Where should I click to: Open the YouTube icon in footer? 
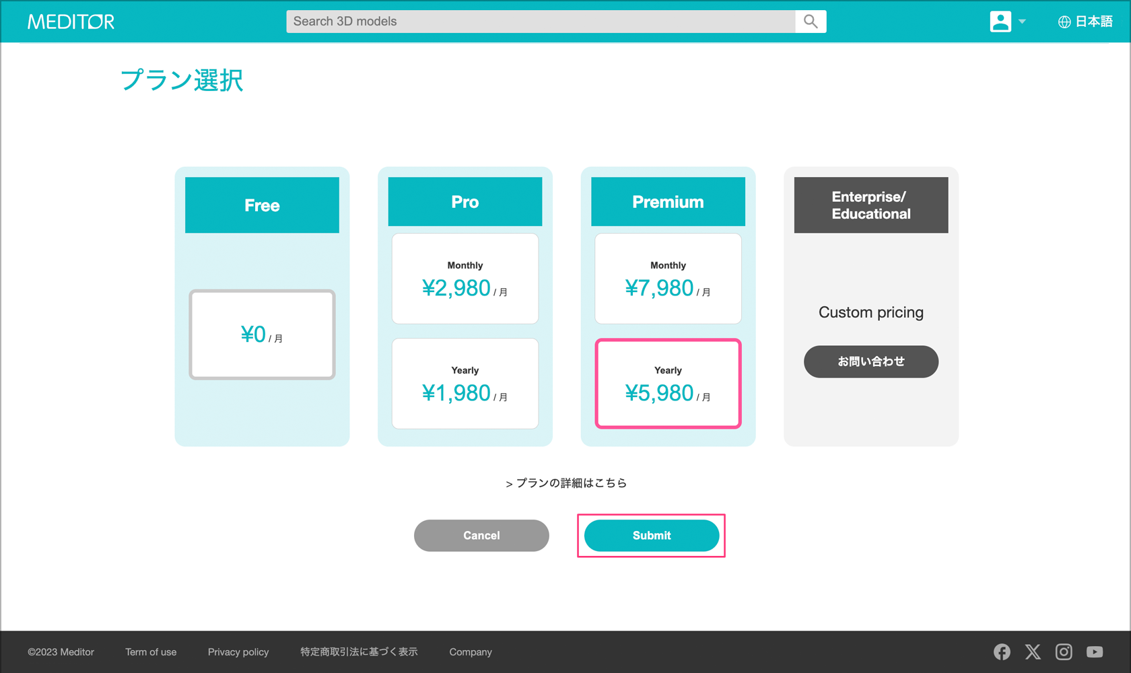coord(1095,651)
